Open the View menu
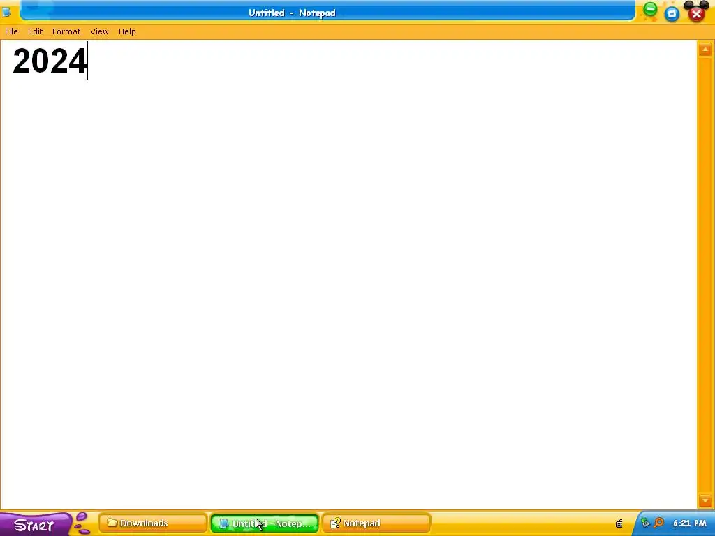Viewport: 715px width, 536px height. point(99,31)
